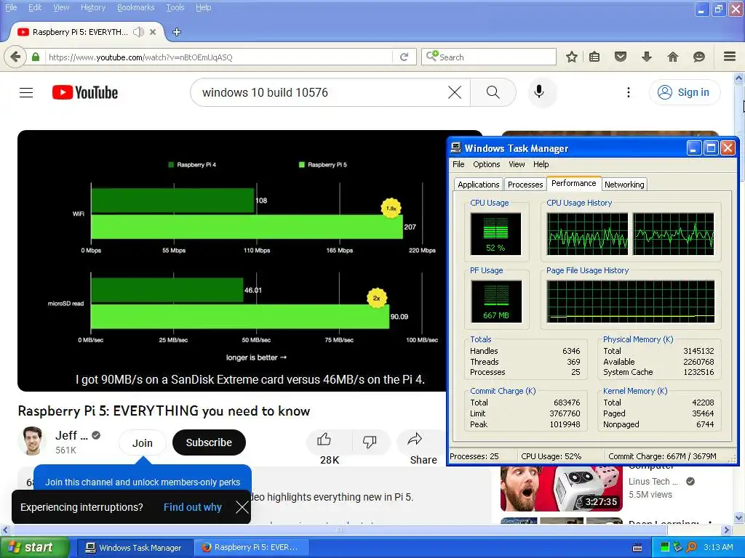
Task: Switch to Processes tab
Action: click(525, 185)
